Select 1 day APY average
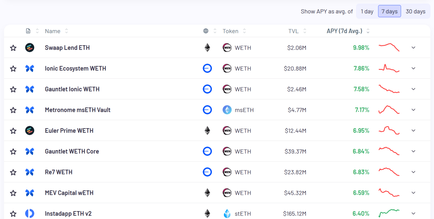 point(367,11)
